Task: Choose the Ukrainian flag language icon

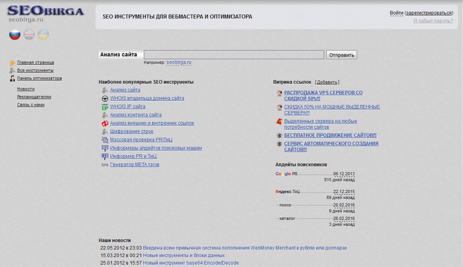Action: click(44, 35)
